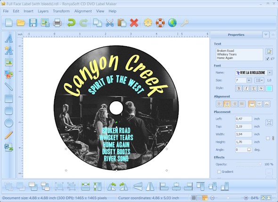
Task: Click the rotate left icon
Action: (112, 186)
